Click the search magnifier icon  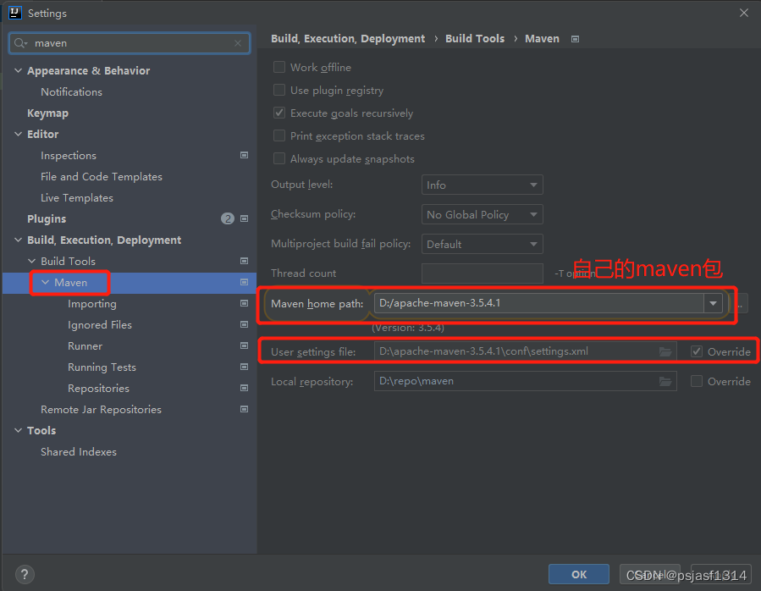click(20, 43)
